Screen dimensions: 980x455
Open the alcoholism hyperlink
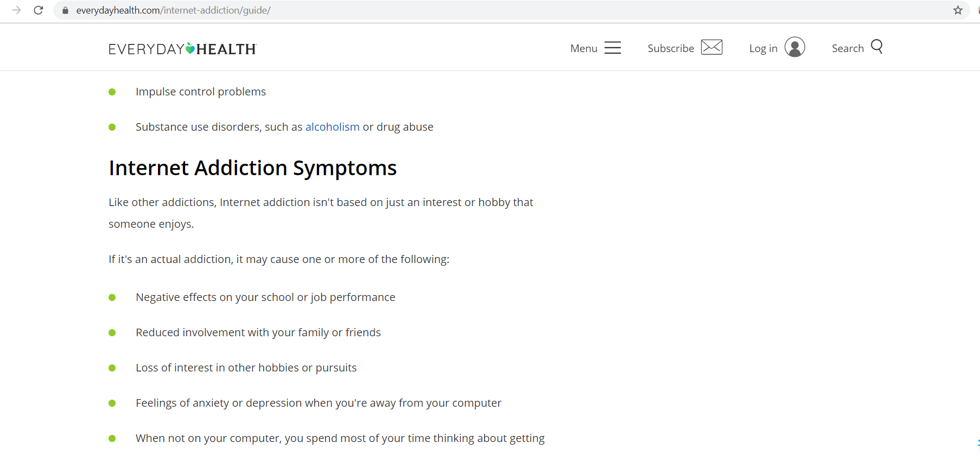click(x=332, y=127)
